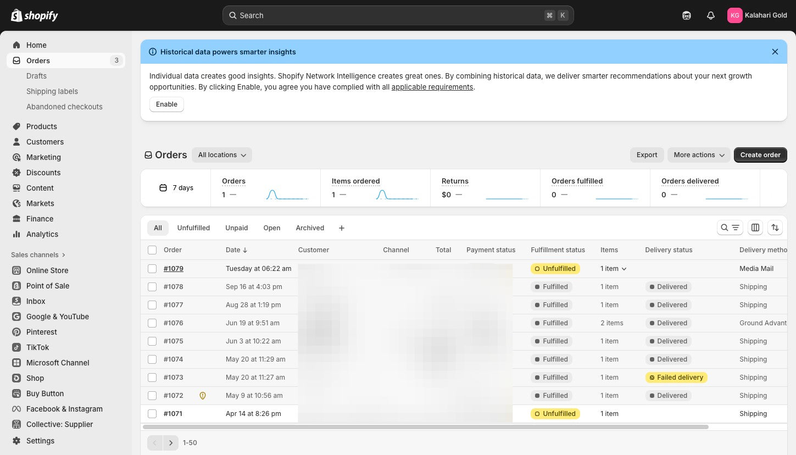Image resolution: width=796 pixels, height=455 pixels.
Task: Switch to the Unfulfilled tab
Action: tap(193, 228)
